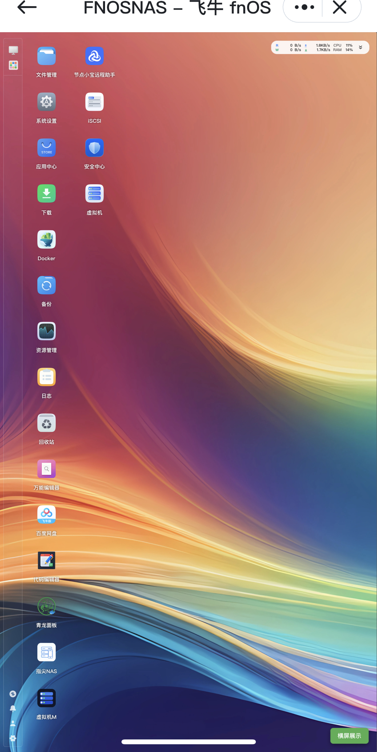Open the 日志 log app
The width and height of the screenshot is (377, 752).
(x=46, y=377)
